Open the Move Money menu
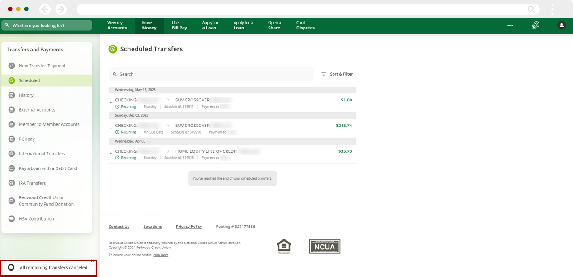 (x=149, y=25)
